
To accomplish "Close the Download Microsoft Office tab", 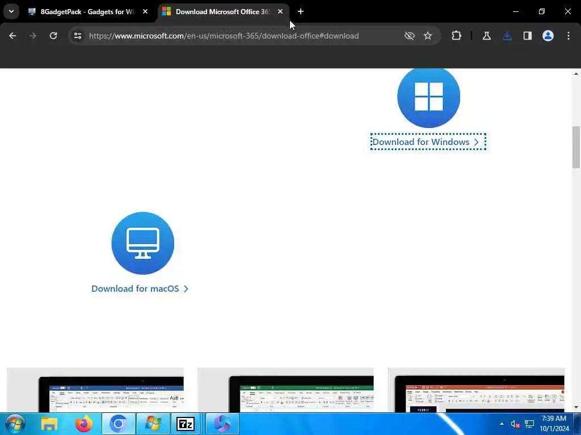I will (280, 12).
